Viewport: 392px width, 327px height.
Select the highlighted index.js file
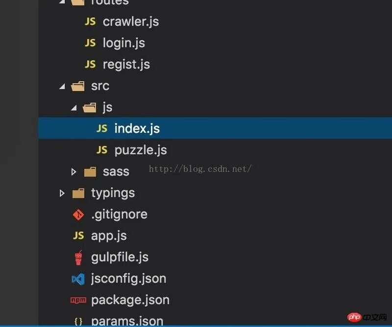[215, 128]
